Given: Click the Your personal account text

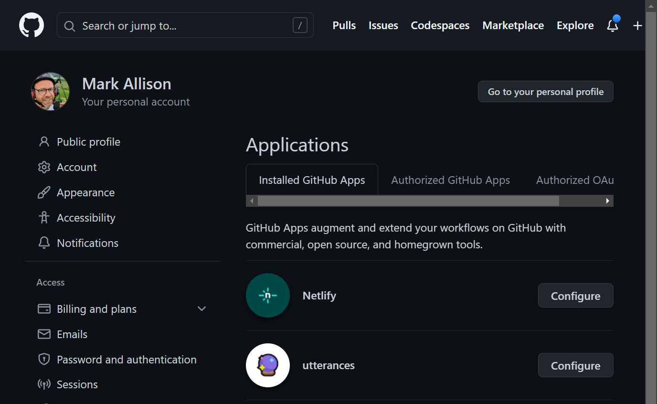Looking at the screenshot, I should tap(136, 102).
